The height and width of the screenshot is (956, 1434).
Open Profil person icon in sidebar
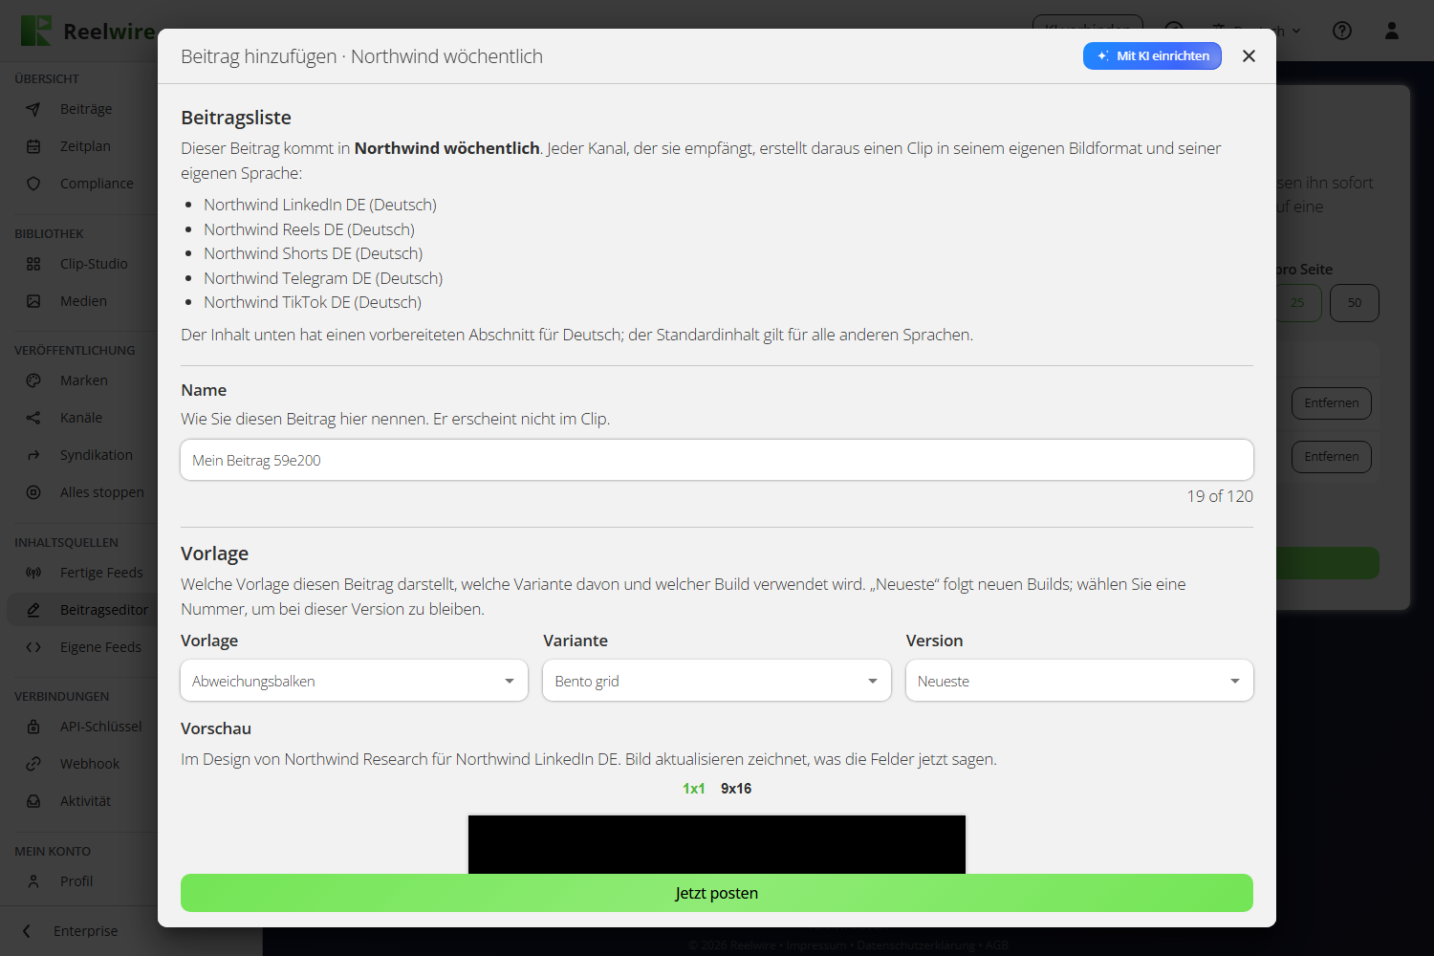[33, 881]
